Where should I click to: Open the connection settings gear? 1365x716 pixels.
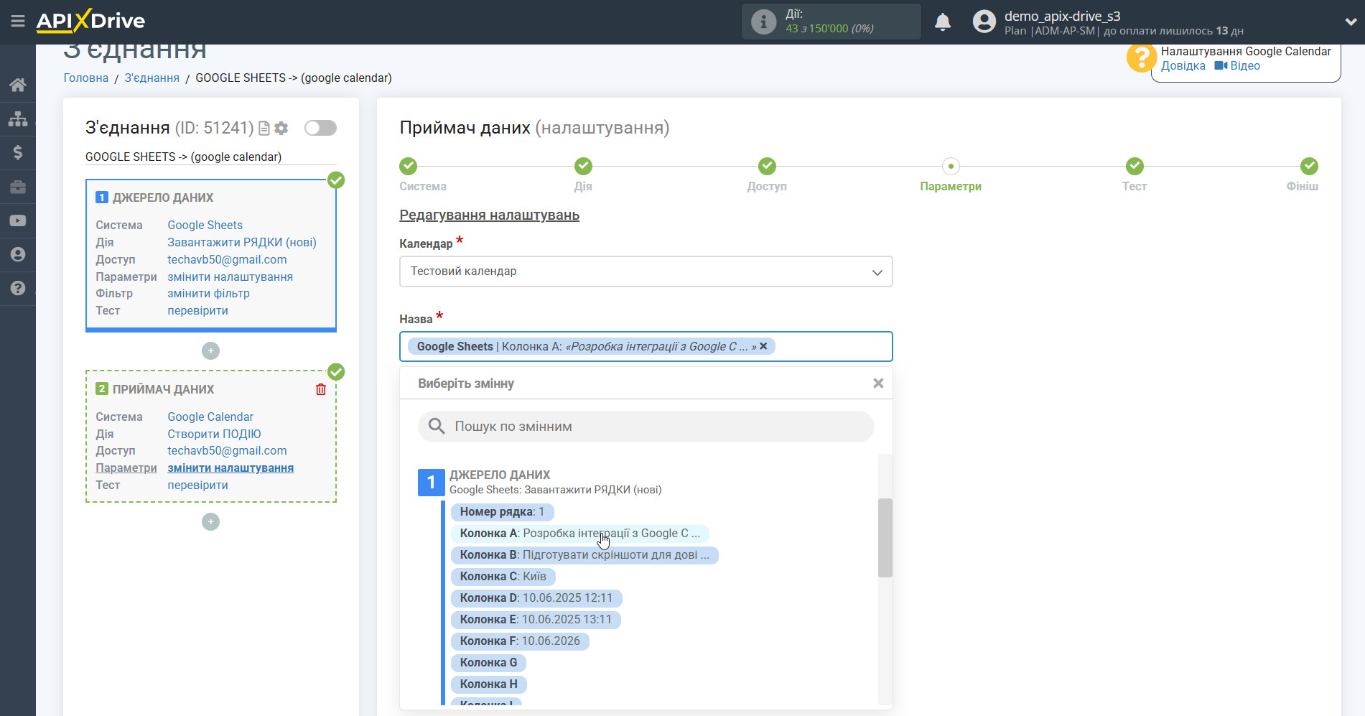[281, 128]
